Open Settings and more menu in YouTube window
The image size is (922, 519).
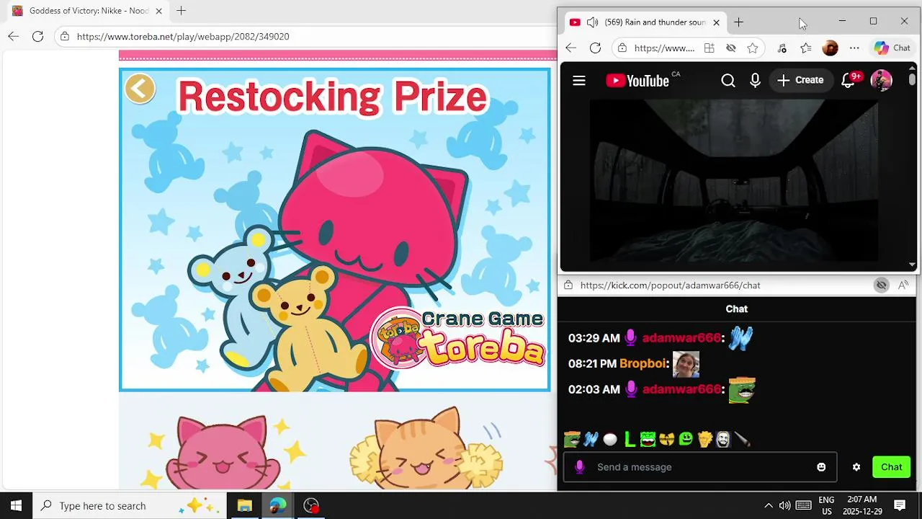[x=854, y=48]
